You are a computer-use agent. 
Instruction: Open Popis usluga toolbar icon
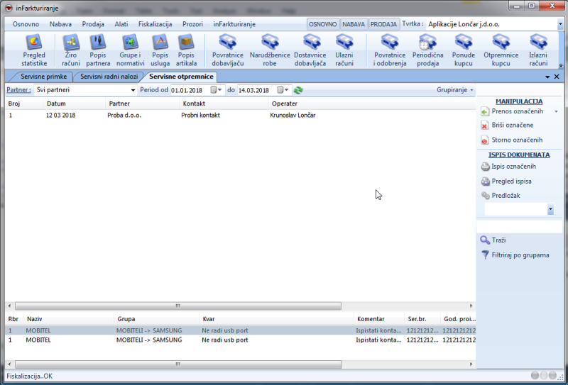coord(160,50)
